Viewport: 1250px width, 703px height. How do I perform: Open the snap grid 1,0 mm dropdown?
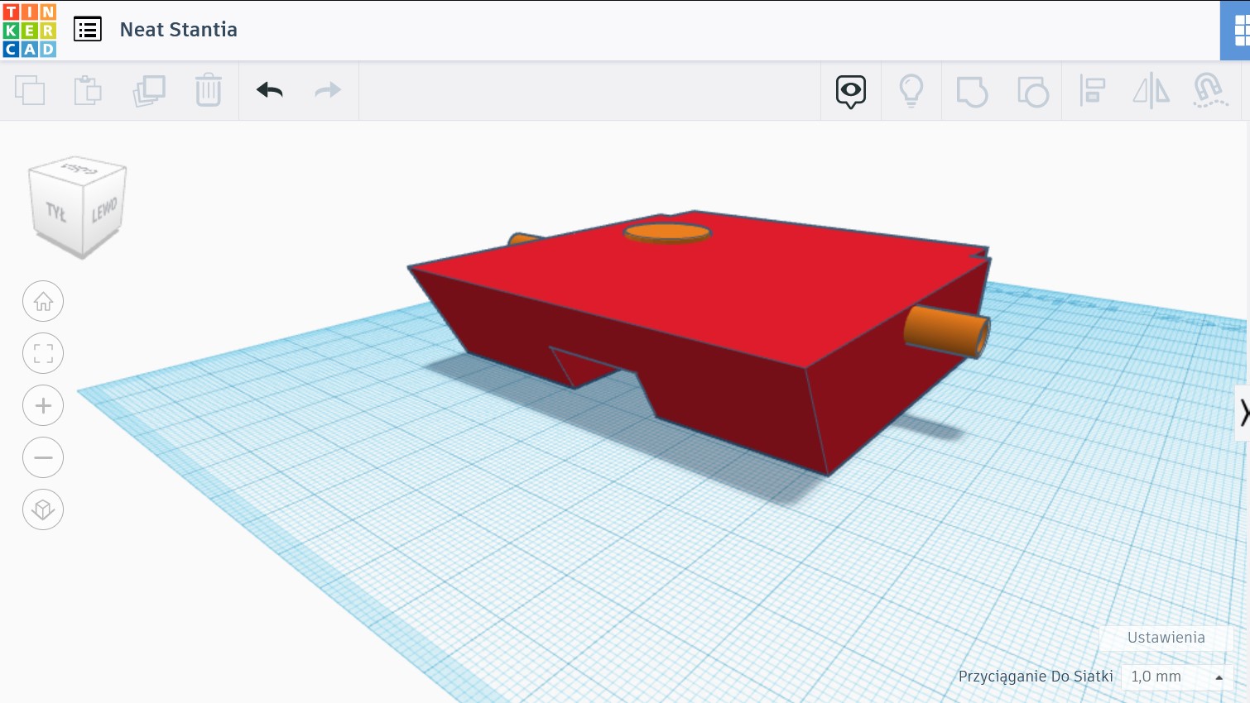pos(1176,677)
